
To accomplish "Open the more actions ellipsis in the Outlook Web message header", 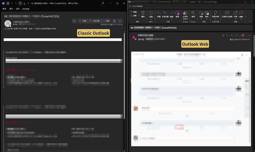I will pos(249,35).
